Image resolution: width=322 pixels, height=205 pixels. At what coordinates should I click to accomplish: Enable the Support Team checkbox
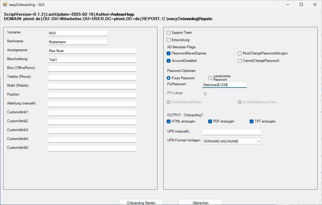[169, 33]
